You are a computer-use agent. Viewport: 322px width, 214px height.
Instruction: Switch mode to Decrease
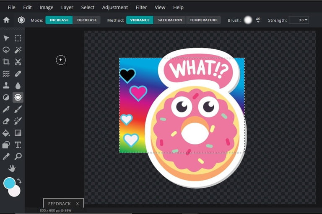click(87, 20)
